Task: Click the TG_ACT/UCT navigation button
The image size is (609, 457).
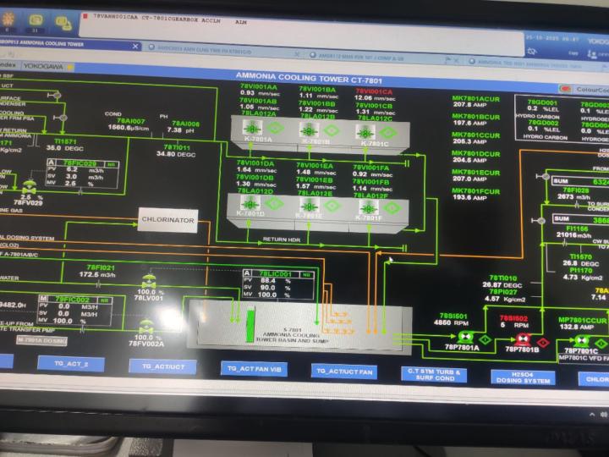Action: pos(163,366)
